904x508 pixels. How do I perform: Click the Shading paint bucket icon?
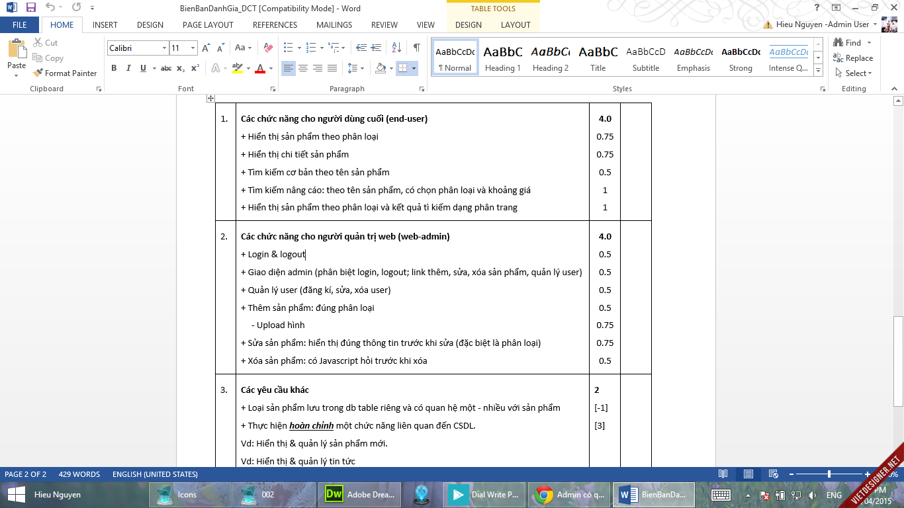(380, 68)
